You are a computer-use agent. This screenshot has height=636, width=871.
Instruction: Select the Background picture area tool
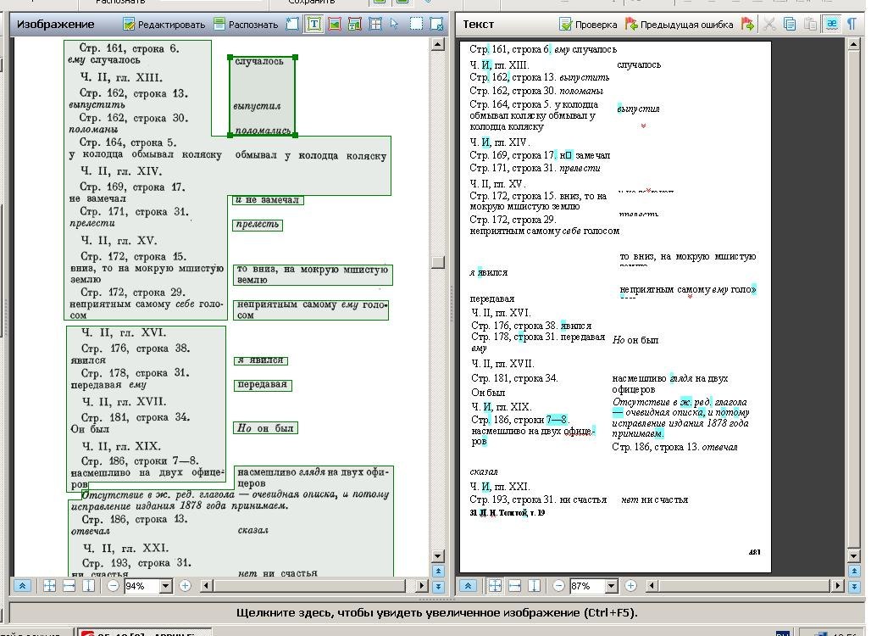pos(354,24)
